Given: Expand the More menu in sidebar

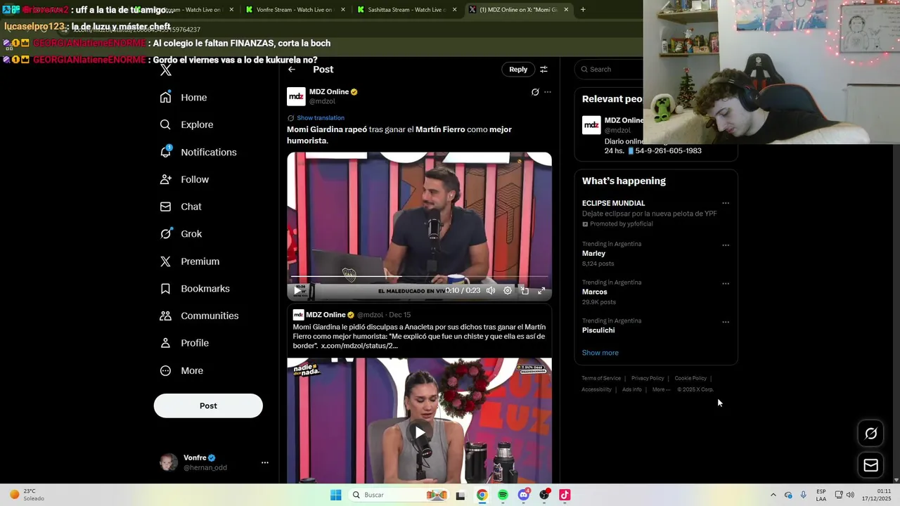Looking at the screenshot, I should [181, 370].
